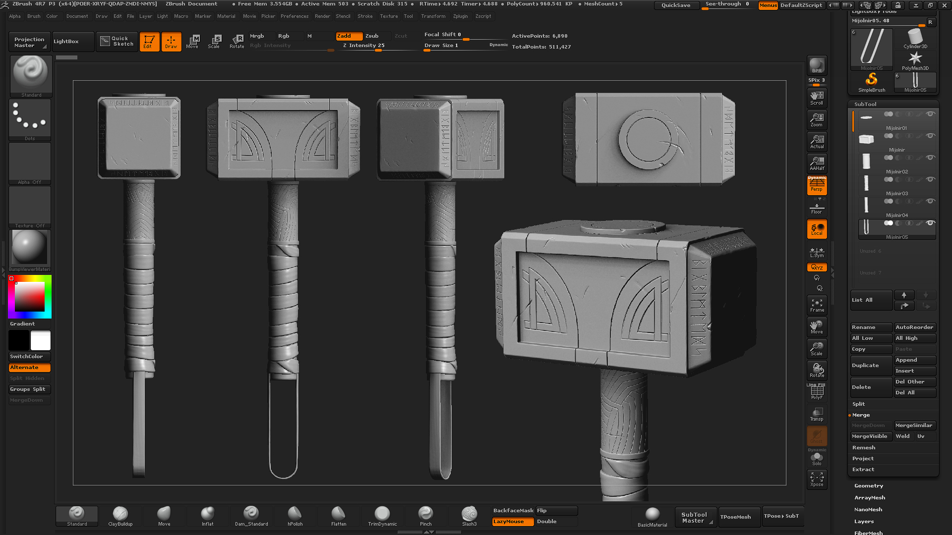Toggle visibility eye of Mijolnir01 subtool
952x535 pixels.
930,114
